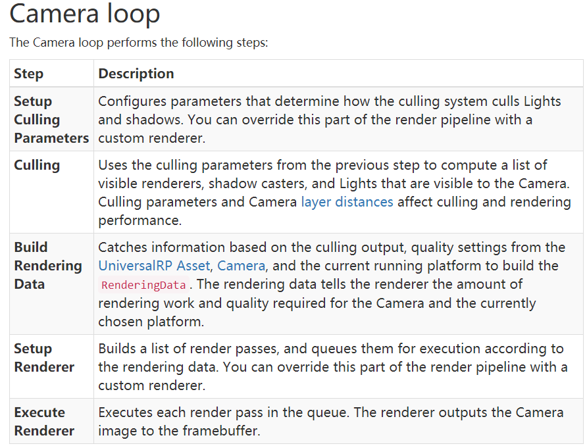Click the Setup Culling Parameters description text

[x=329, y=120]
